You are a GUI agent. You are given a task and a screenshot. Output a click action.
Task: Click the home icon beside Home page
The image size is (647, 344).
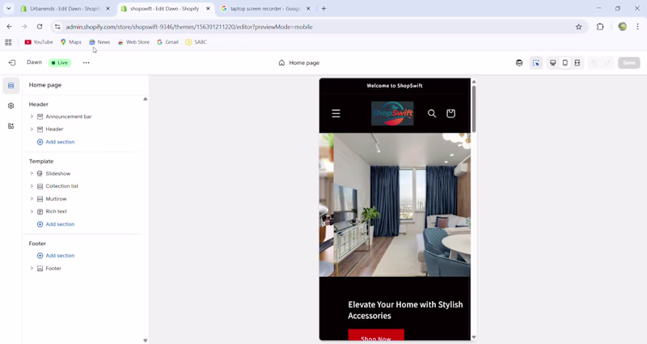(x=281, y=63)
